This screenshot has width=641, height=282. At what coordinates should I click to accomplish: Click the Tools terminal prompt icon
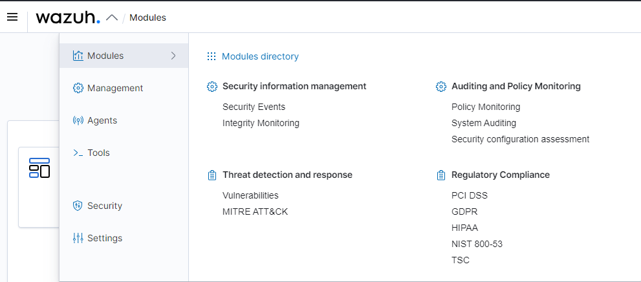[78, 153]
